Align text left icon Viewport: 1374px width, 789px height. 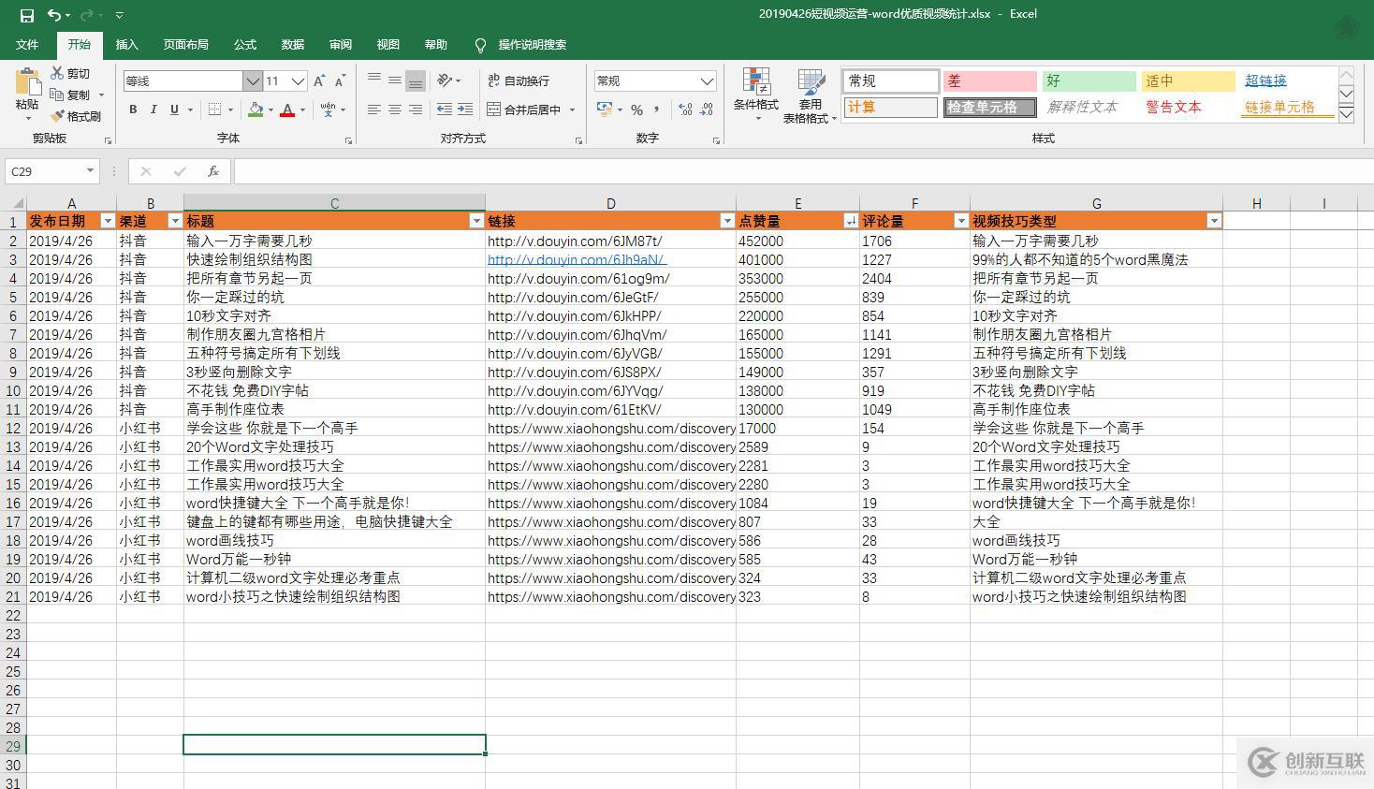tap(374, 110)
